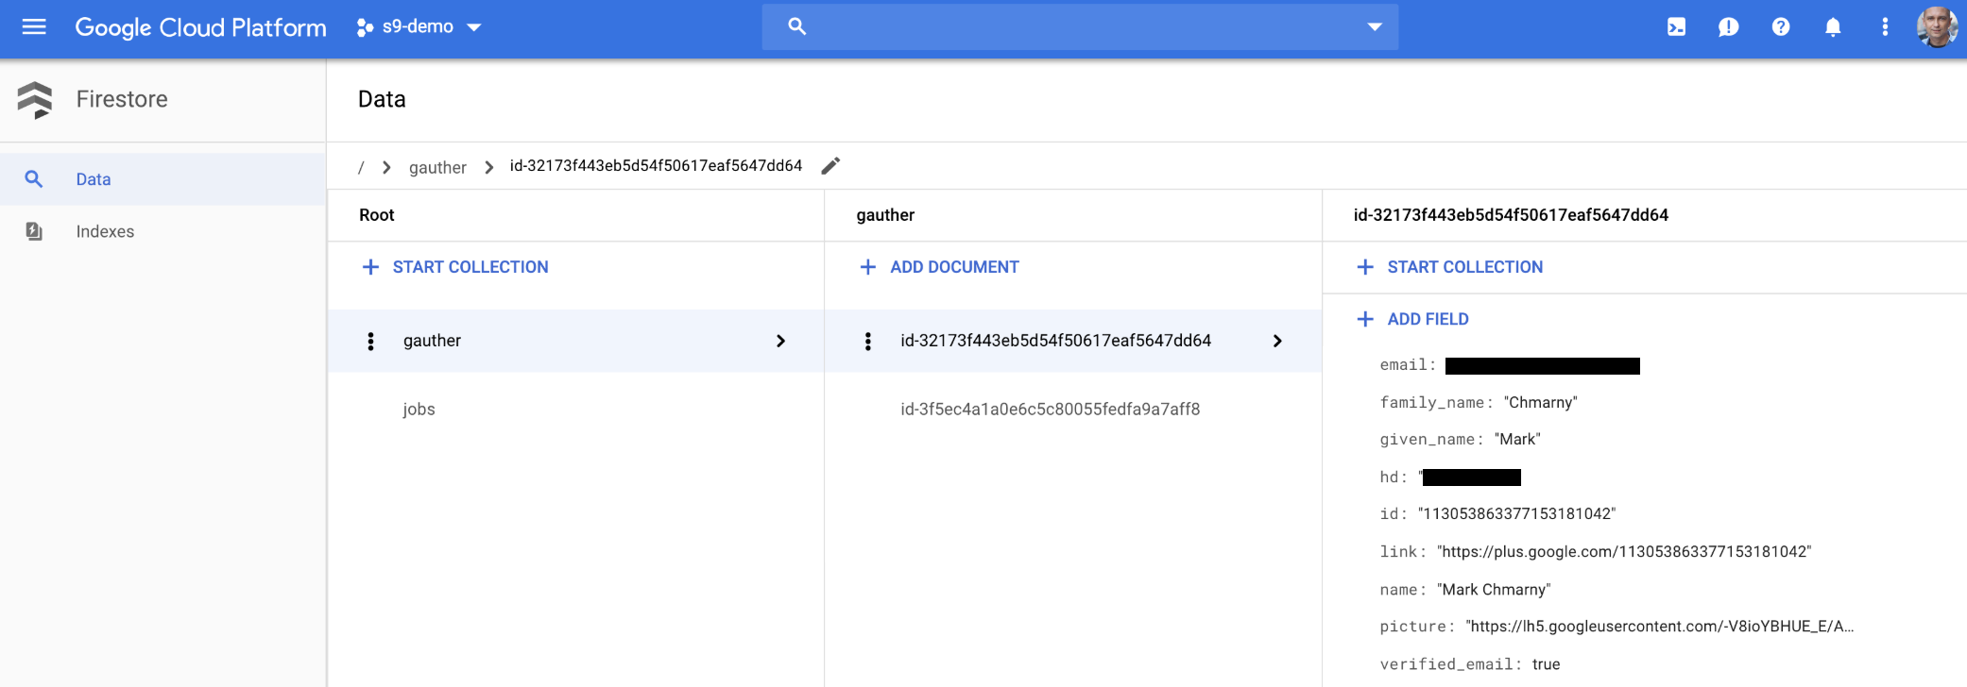Click the plus icon beside ADD FIELD
Screen dimensions: 1967x687
point(1365,319)
